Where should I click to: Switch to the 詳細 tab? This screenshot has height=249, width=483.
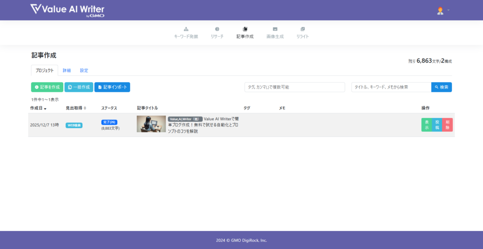click(67, 70)
